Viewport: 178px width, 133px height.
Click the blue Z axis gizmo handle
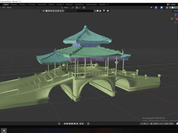(176, 15)
